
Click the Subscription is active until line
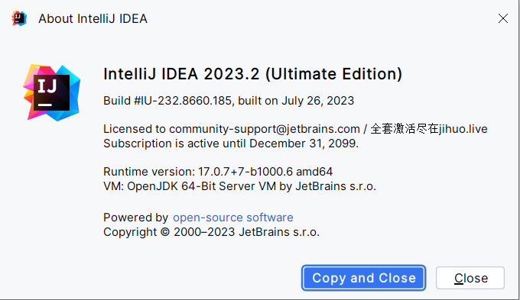pyautogui.click(x=231, y=144)
